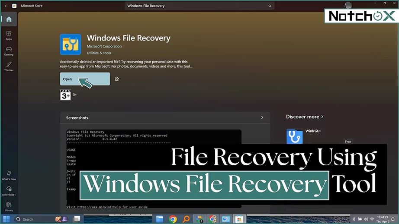Click the WinfrGUI app icon
Viewport: 399px width, 224px height.
click(294, 136)
